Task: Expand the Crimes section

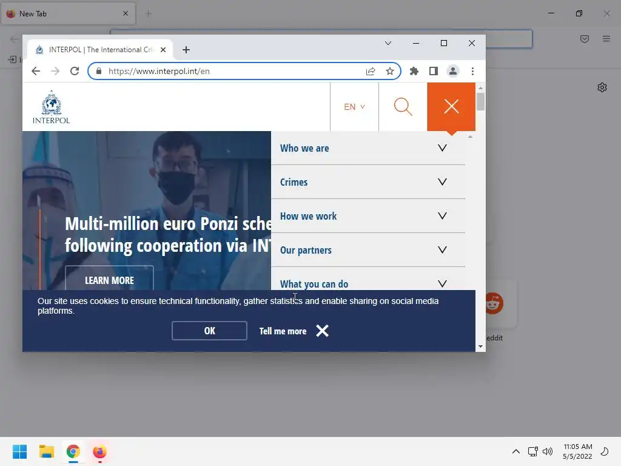Action: click(442, 182)
